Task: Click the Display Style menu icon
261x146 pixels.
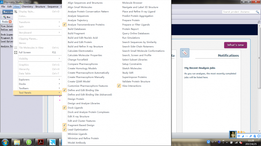Action: click(15, 12)
